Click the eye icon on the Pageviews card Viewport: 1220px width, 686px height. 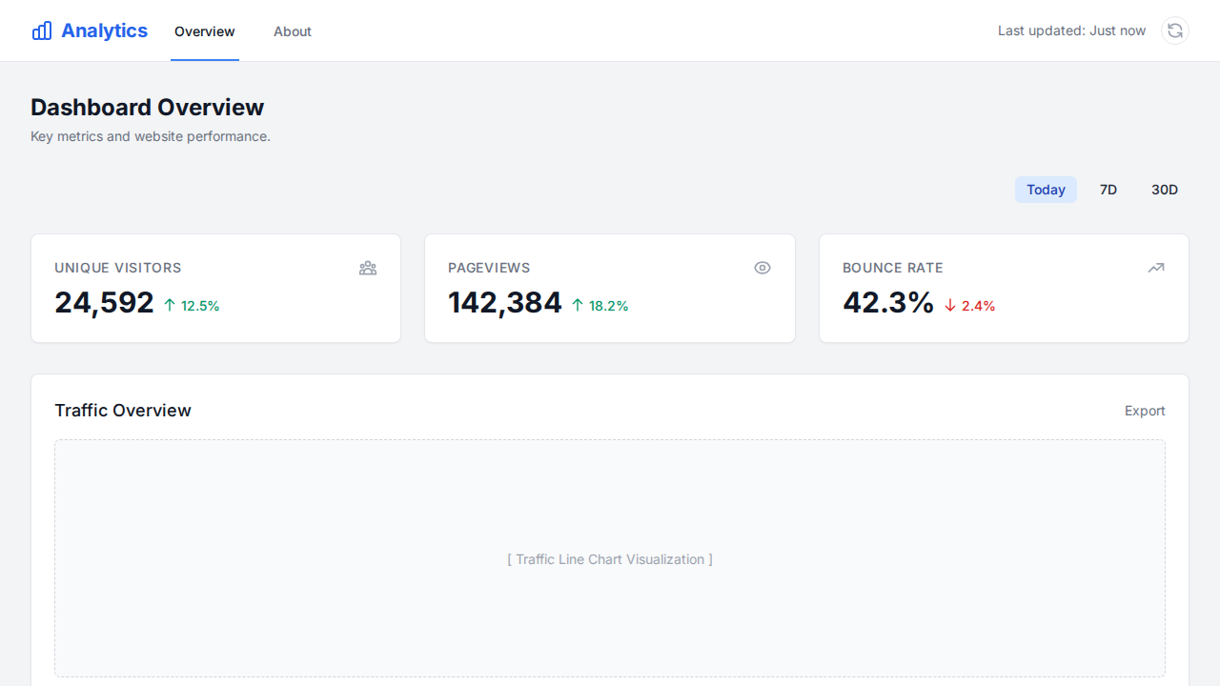[762, 268]
